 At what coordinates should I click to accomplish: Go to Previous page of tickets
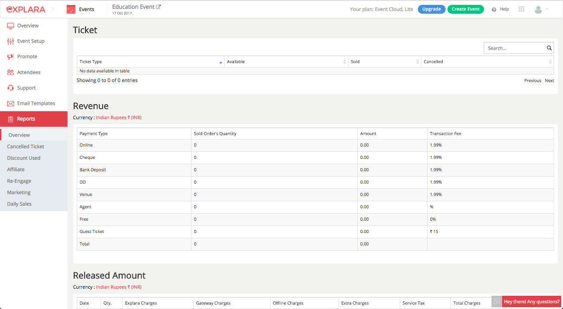(533, 81)
